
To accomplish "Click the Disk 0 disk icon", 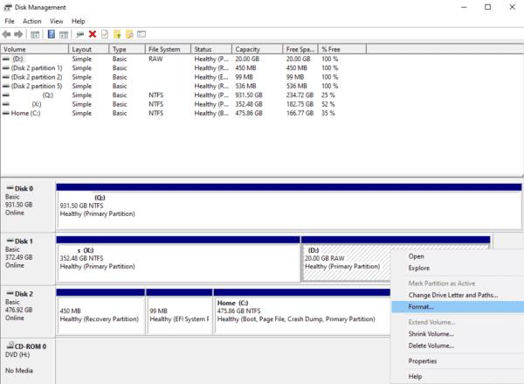I will pyautogui.click(x=10, y=188).
